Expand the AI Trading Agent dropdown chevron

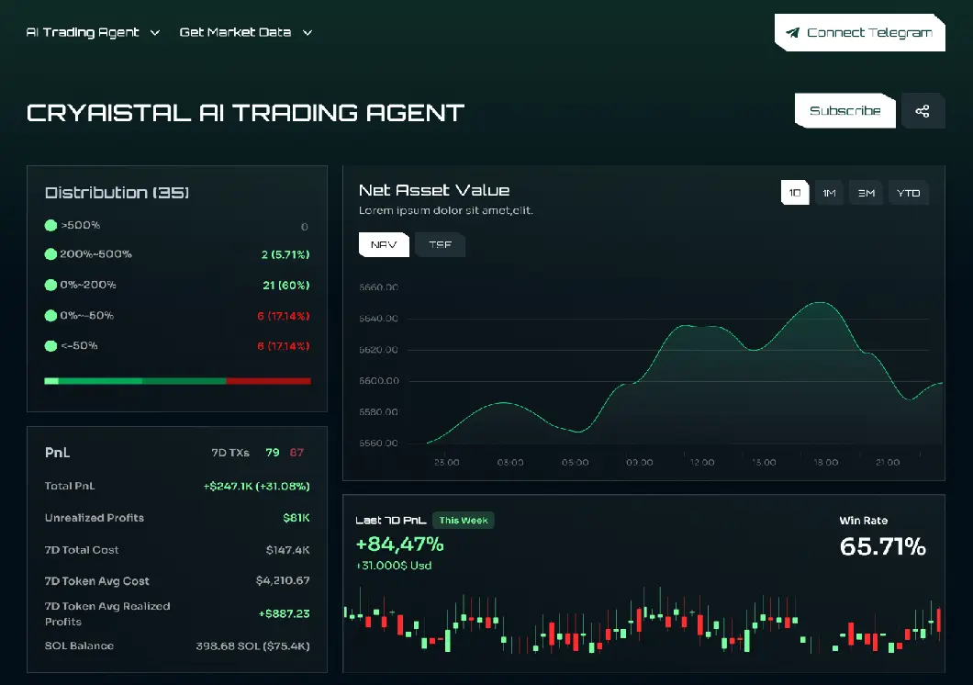[x=155, y=33]
